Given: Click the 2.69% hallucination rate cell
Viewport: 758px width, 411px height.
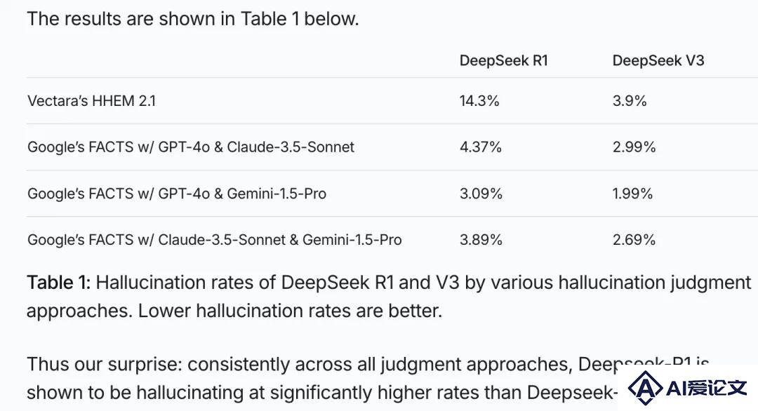Looking at the screenshot, I should click(634, 240).
